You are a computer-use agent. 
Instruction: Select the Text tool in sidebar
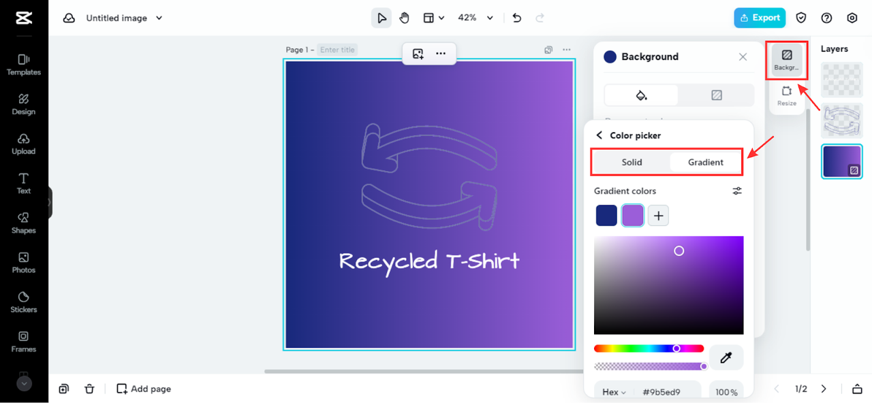pos(24,183)
